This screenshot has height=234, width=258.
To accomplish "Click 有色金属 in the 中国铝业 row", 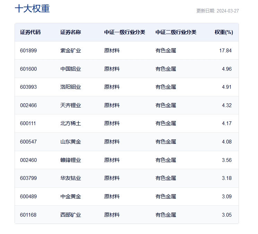I will tap(166, 69).
